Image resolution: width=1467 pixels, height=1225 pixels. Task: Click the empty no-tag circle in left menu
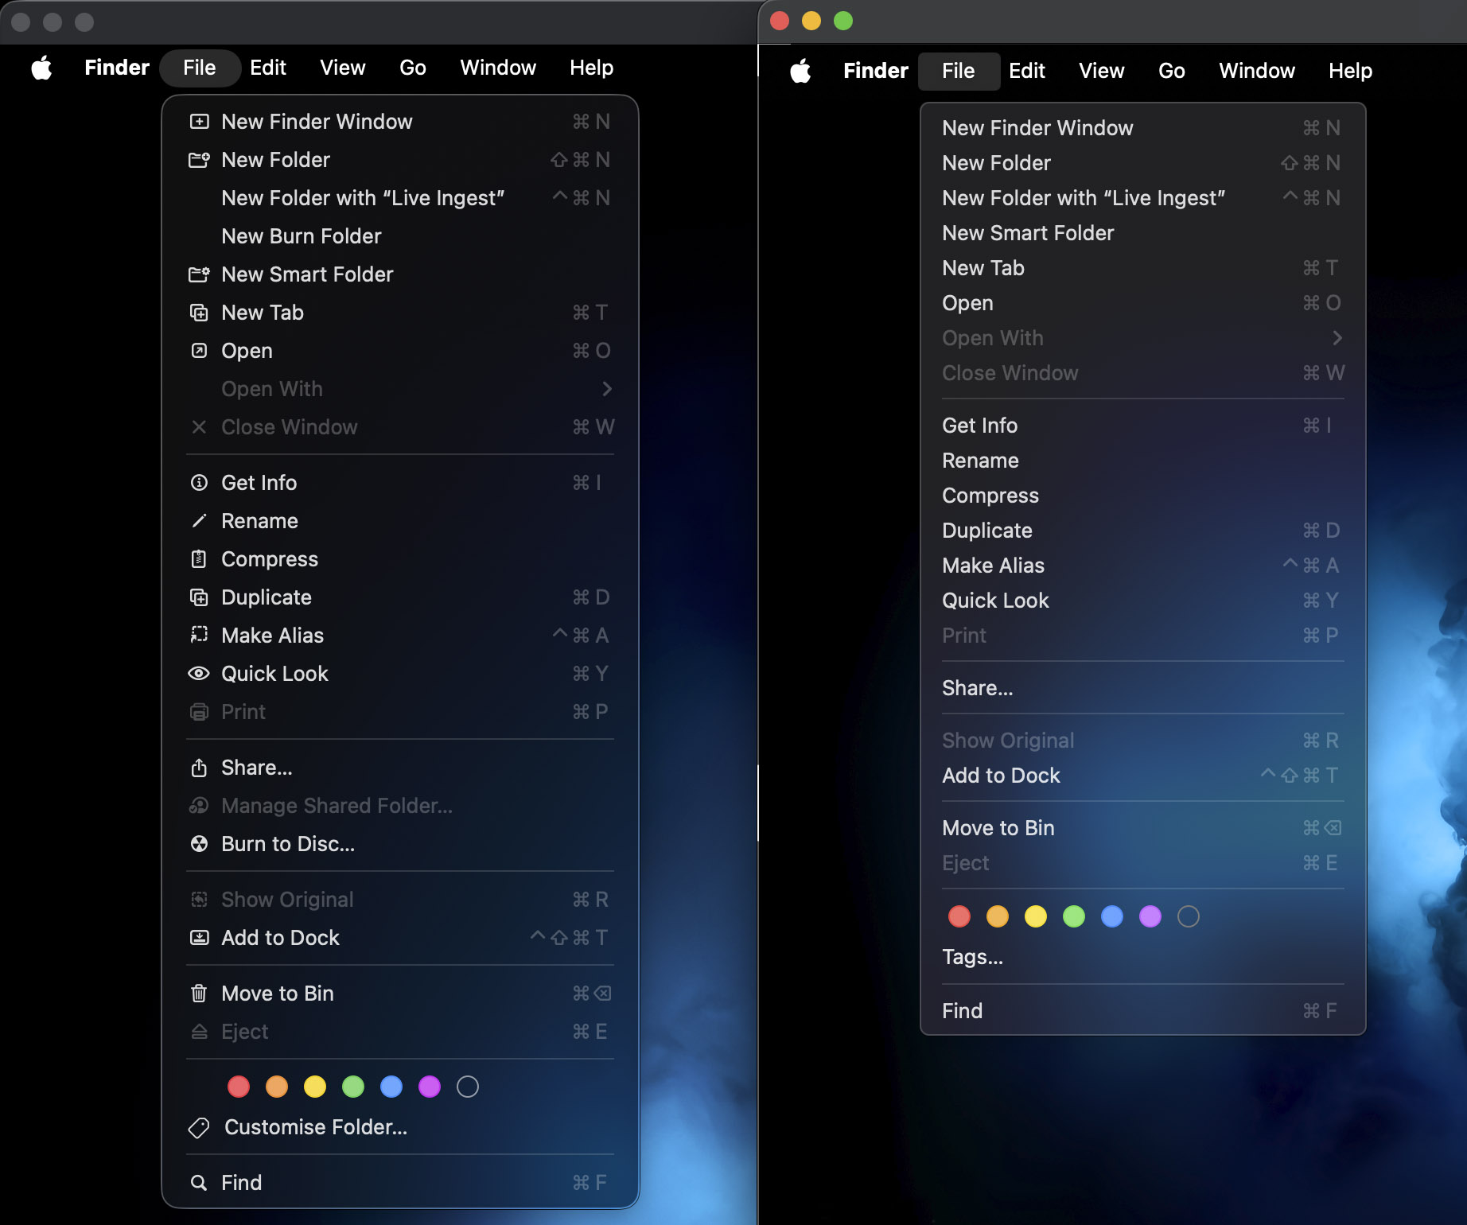coord(468,1087)
